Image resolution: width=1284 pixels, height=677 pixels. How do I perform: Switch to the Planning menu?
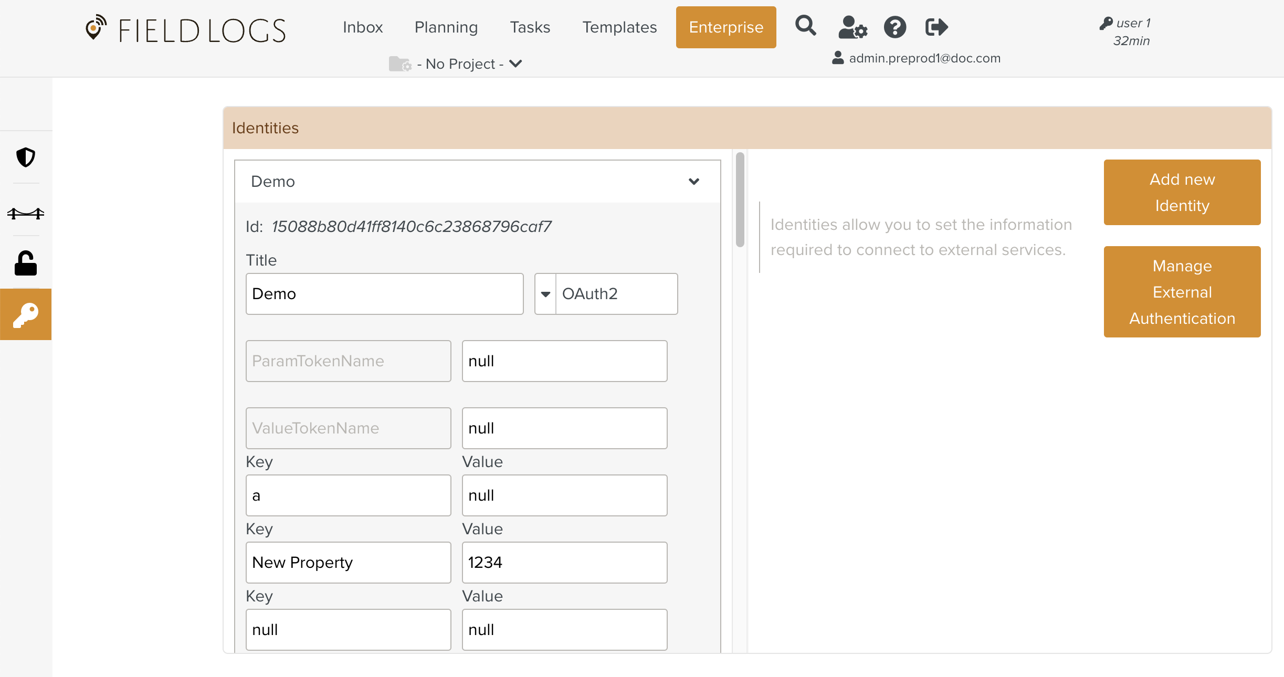[x=446, y=27]
